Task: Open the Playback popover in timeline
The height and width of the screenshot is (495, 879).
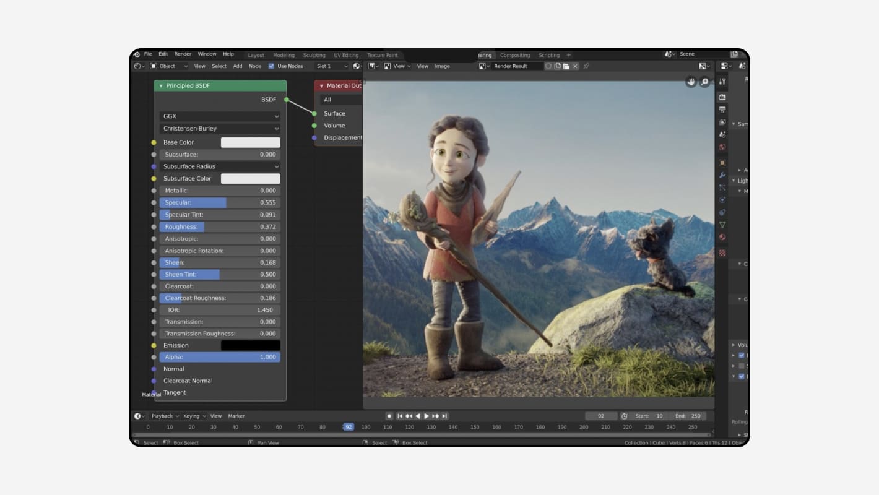Action: (165, 416)
